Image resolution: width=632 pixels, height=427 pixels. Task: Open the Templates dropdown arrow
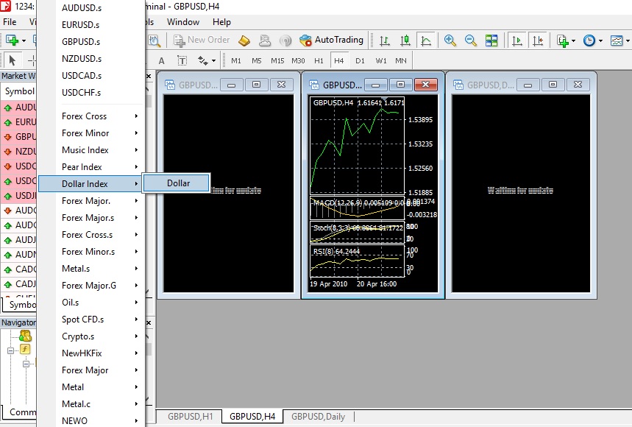click(x=628, y=40)
